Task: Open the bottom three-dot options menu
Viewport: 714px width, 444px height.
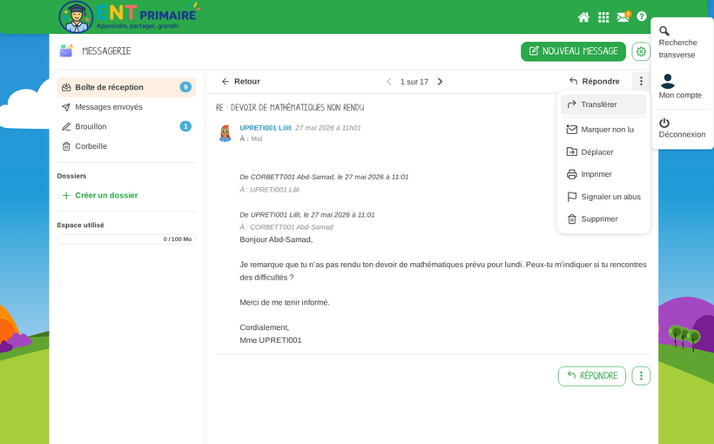Action: [641, 376]
